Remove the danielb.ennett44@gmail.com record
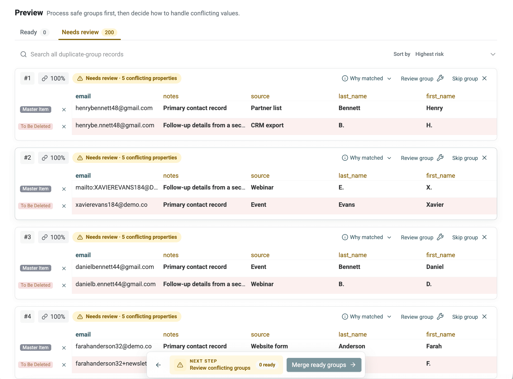Viewport: 513px width, 379px height. coord(64,285)
